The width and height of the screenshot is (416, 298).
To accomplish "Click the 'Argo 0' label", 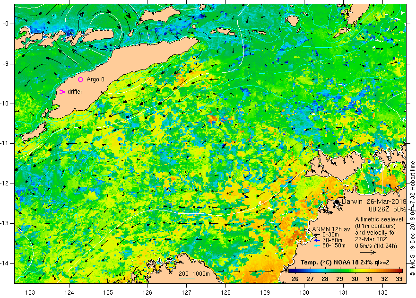I will click(95, 79).
